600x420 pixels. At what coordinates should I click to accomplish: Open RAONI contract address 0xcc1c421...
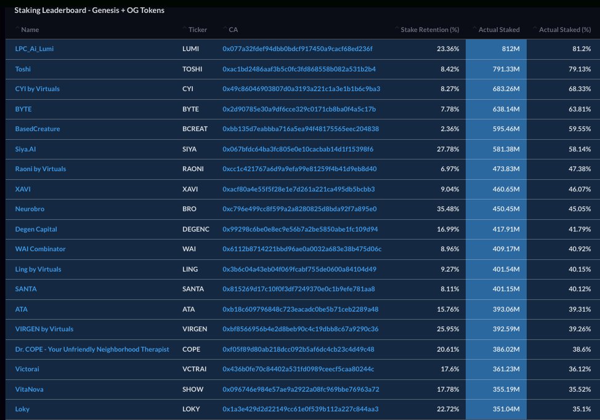click(x=299, y=169)
